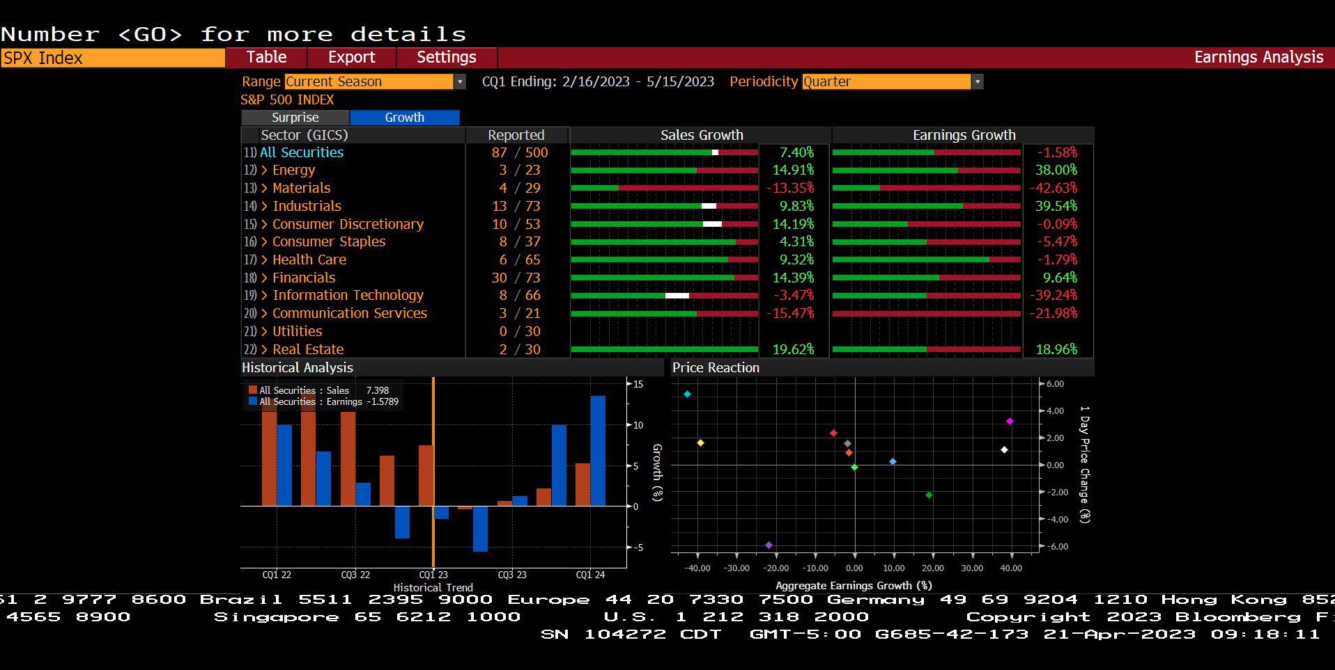The image size is (1335, 670).
Task: Click the light blue diamond in Price Reaction
Action: 893,462
